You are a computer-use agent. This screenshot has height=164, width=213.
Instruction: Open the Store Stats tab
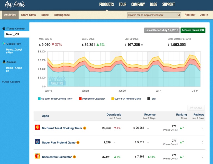28,15
